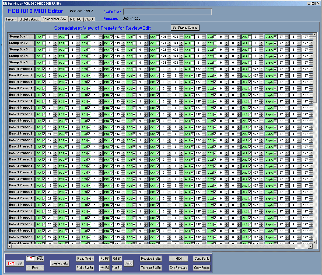Uncheck CC2 in Bank 2 Preset 4 row

pos(215,153)
